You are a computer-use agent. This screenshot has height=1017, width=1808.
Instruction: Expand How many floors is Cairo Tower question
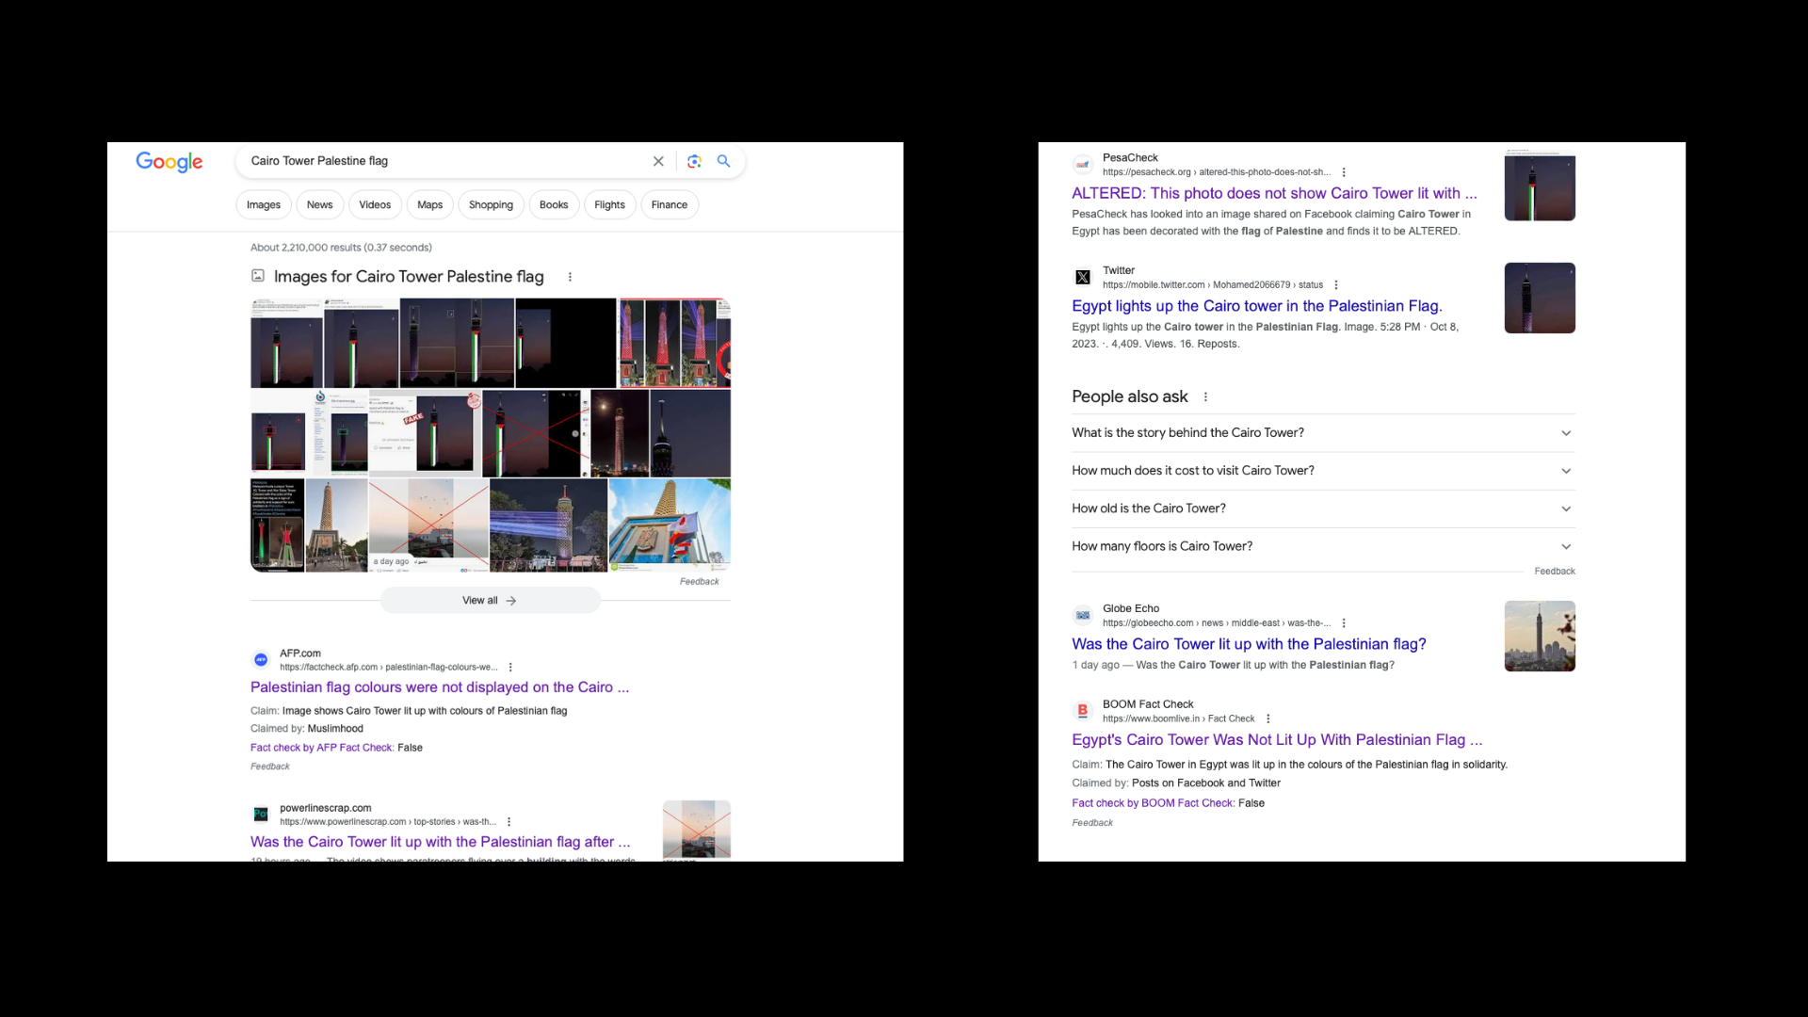1323,546
